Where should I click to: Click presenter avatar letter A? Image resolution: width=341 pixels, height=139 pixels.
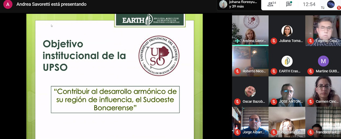pyautogui.click(x=8, y=4)
